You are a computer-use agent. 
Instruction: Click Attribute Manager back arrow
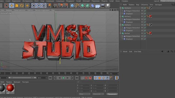(162, 51)
